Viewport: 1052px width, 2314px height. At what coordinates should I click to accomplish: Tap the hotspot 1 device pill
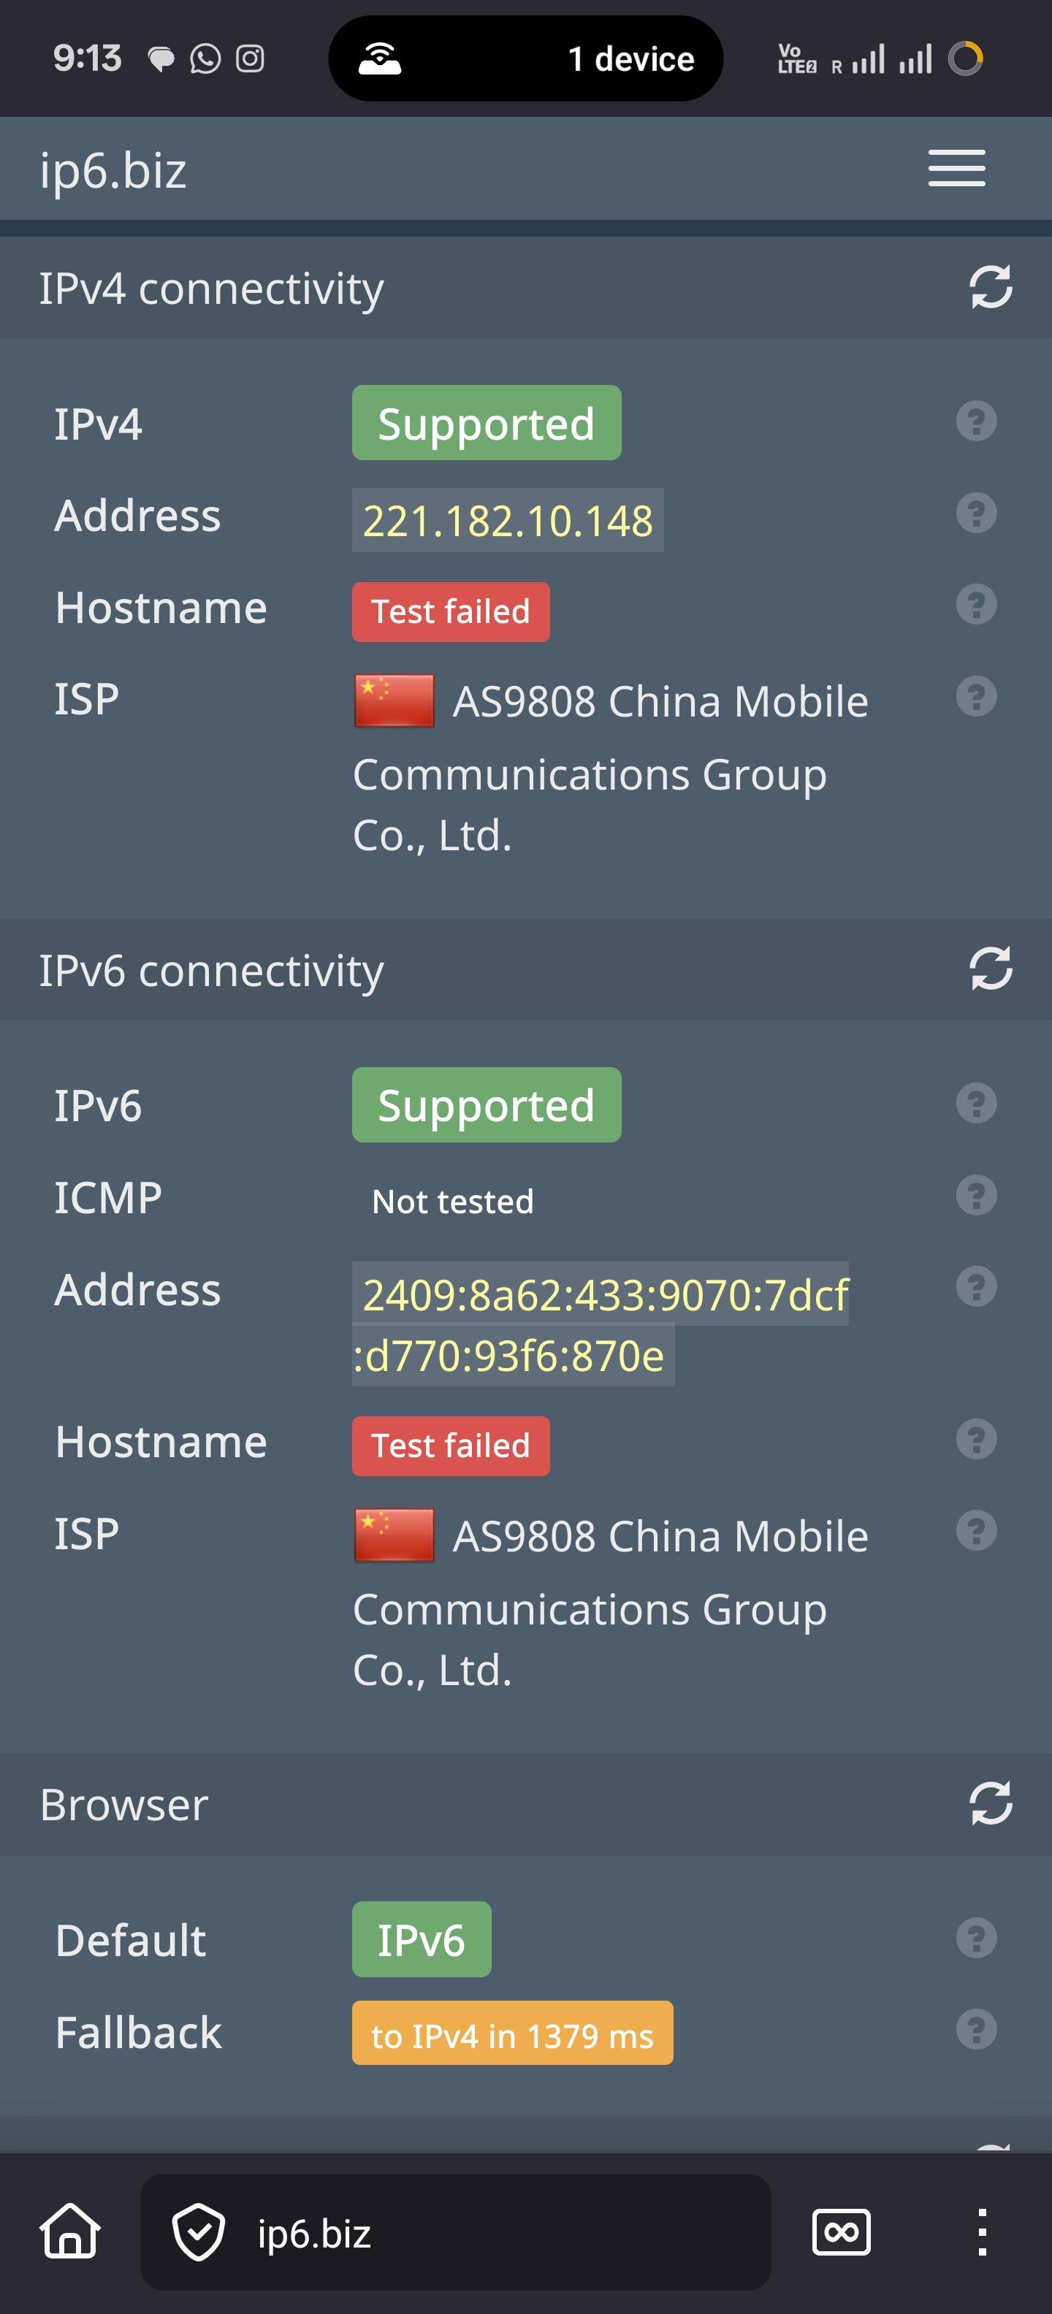click(x=525, y=59)
